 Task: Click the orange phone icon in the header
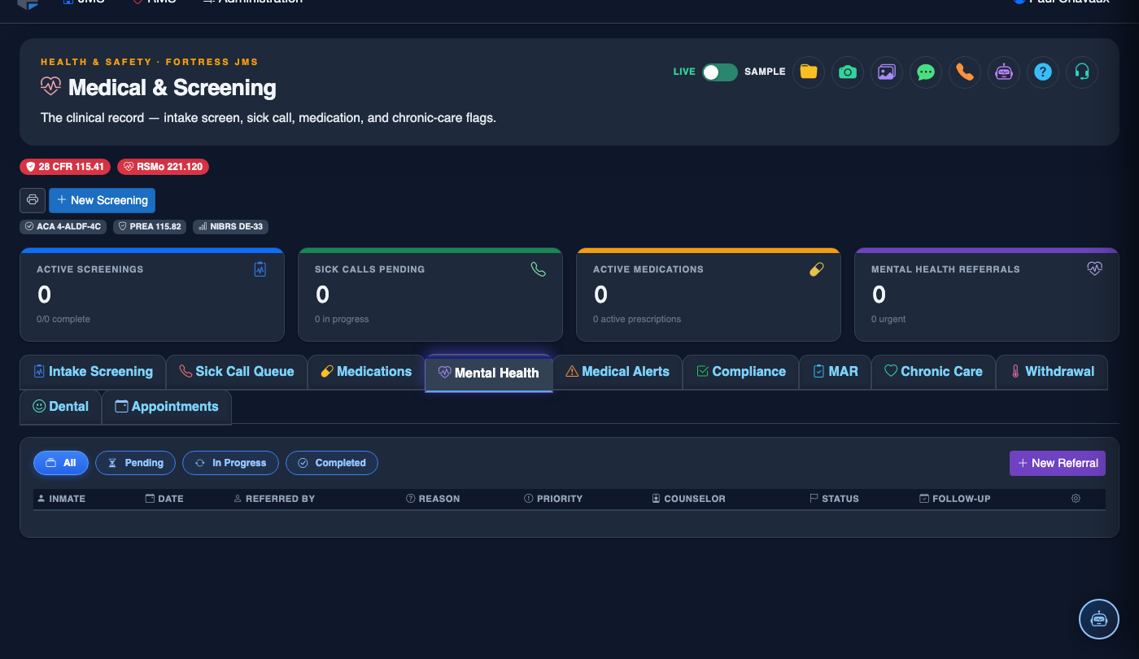pos(965,72)
